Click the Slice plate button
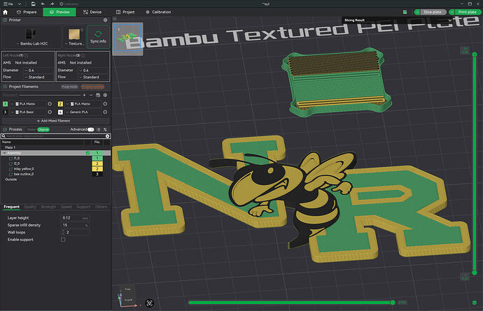 (x=433, y=12)
